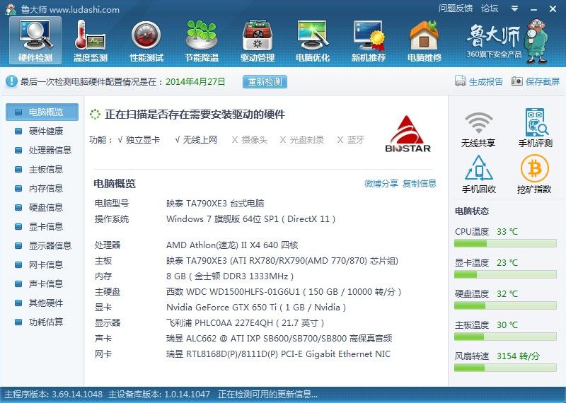Click memory value 8 GB 金士顿 DDR3
The image size is (566, 403).
(230, 276)
